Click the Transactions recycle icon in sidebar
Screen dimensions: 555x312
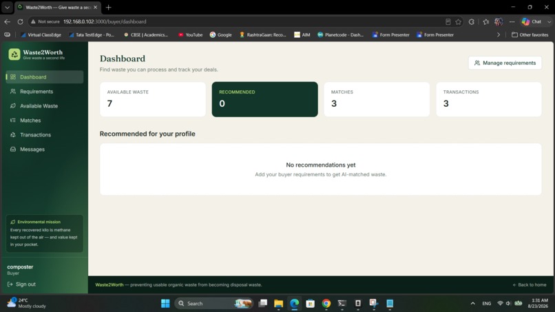point(13,135)
